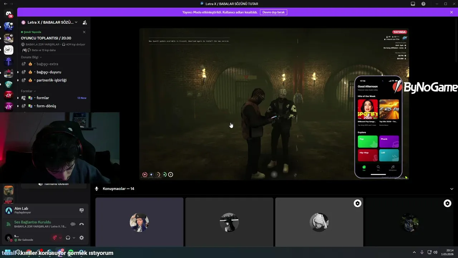The width and height of the screenshot is (458, 258).
Task: Dismiss the Streamer Mode purple banner
Action: pyautogui.click(x=452, y=12)
